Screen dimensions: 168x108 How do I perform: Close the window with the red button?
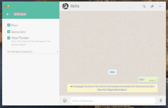[x=5, y=6]
